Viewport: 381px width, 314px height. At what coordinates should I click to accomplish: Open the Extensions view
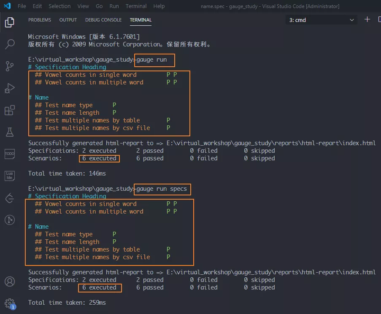pos(9,110)
